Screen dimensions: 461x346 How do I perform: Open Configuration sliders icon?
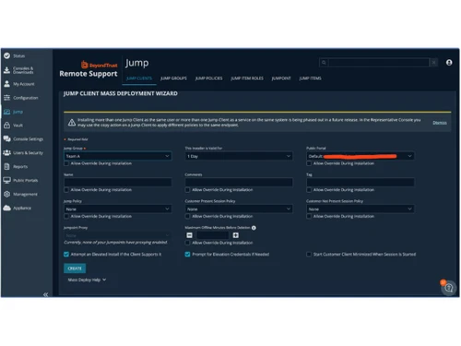click(x=6, y=98)
